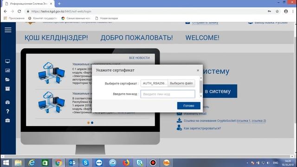Screen dimensions: 297x167
Task: Click the dialog scrollbar up arrow
Action: pyautogui.click(x=201, y=78)
